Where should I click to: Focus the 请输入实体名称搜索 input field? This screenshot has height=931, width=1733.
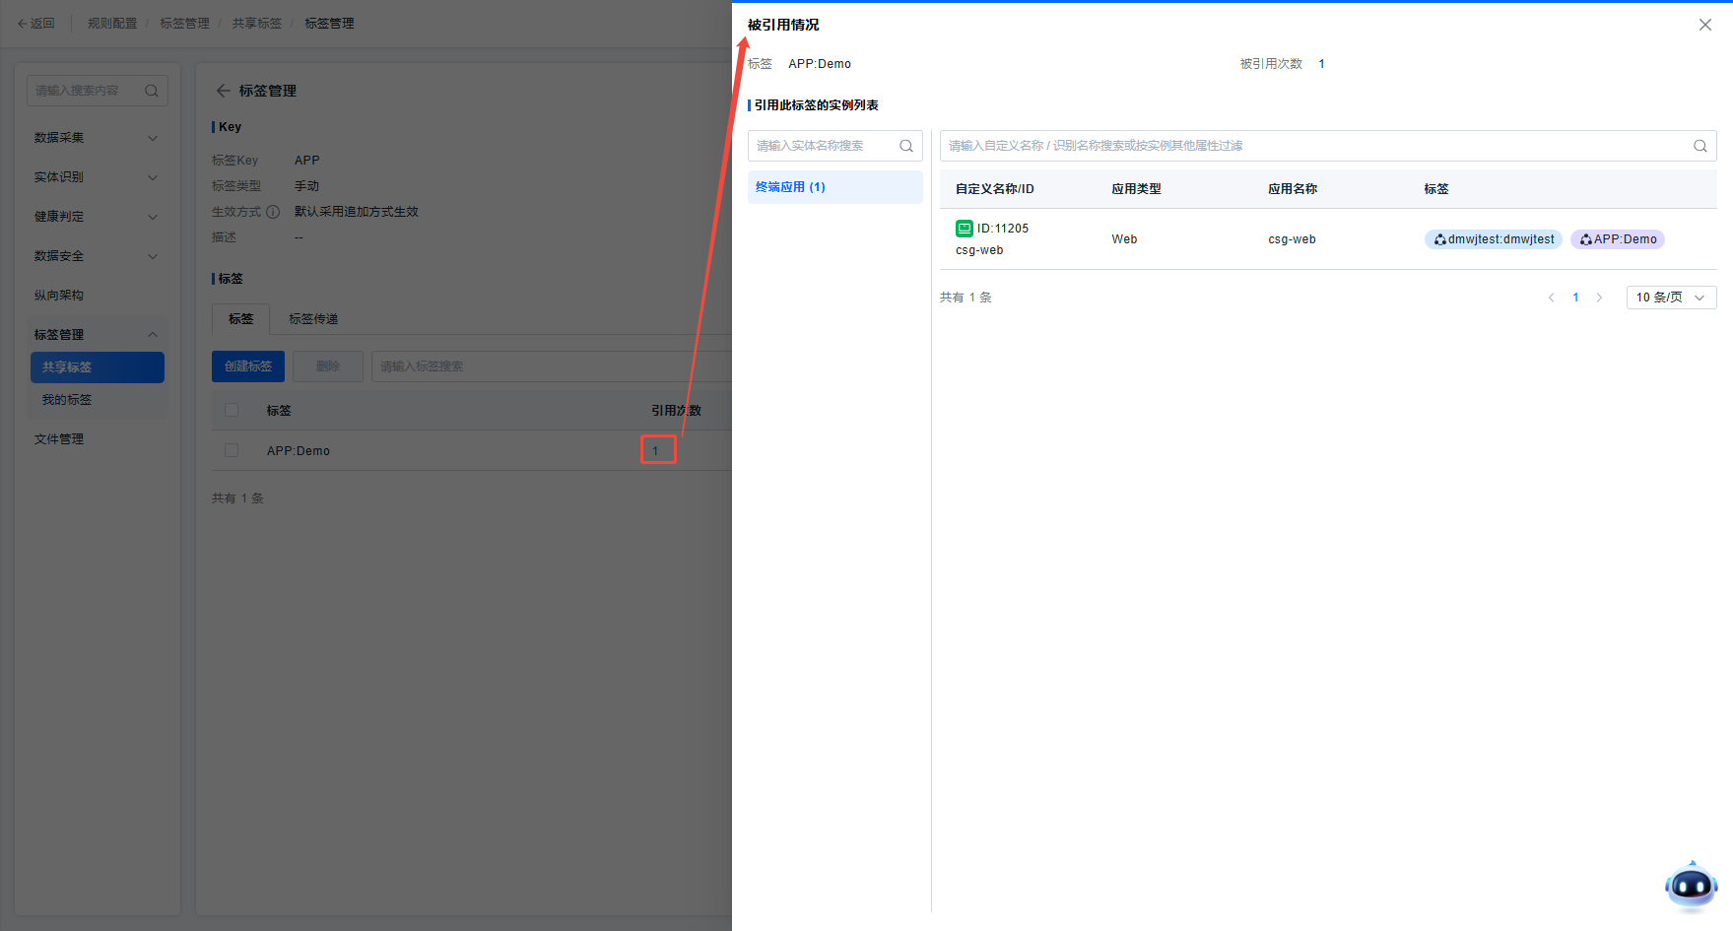pos(823,146)
